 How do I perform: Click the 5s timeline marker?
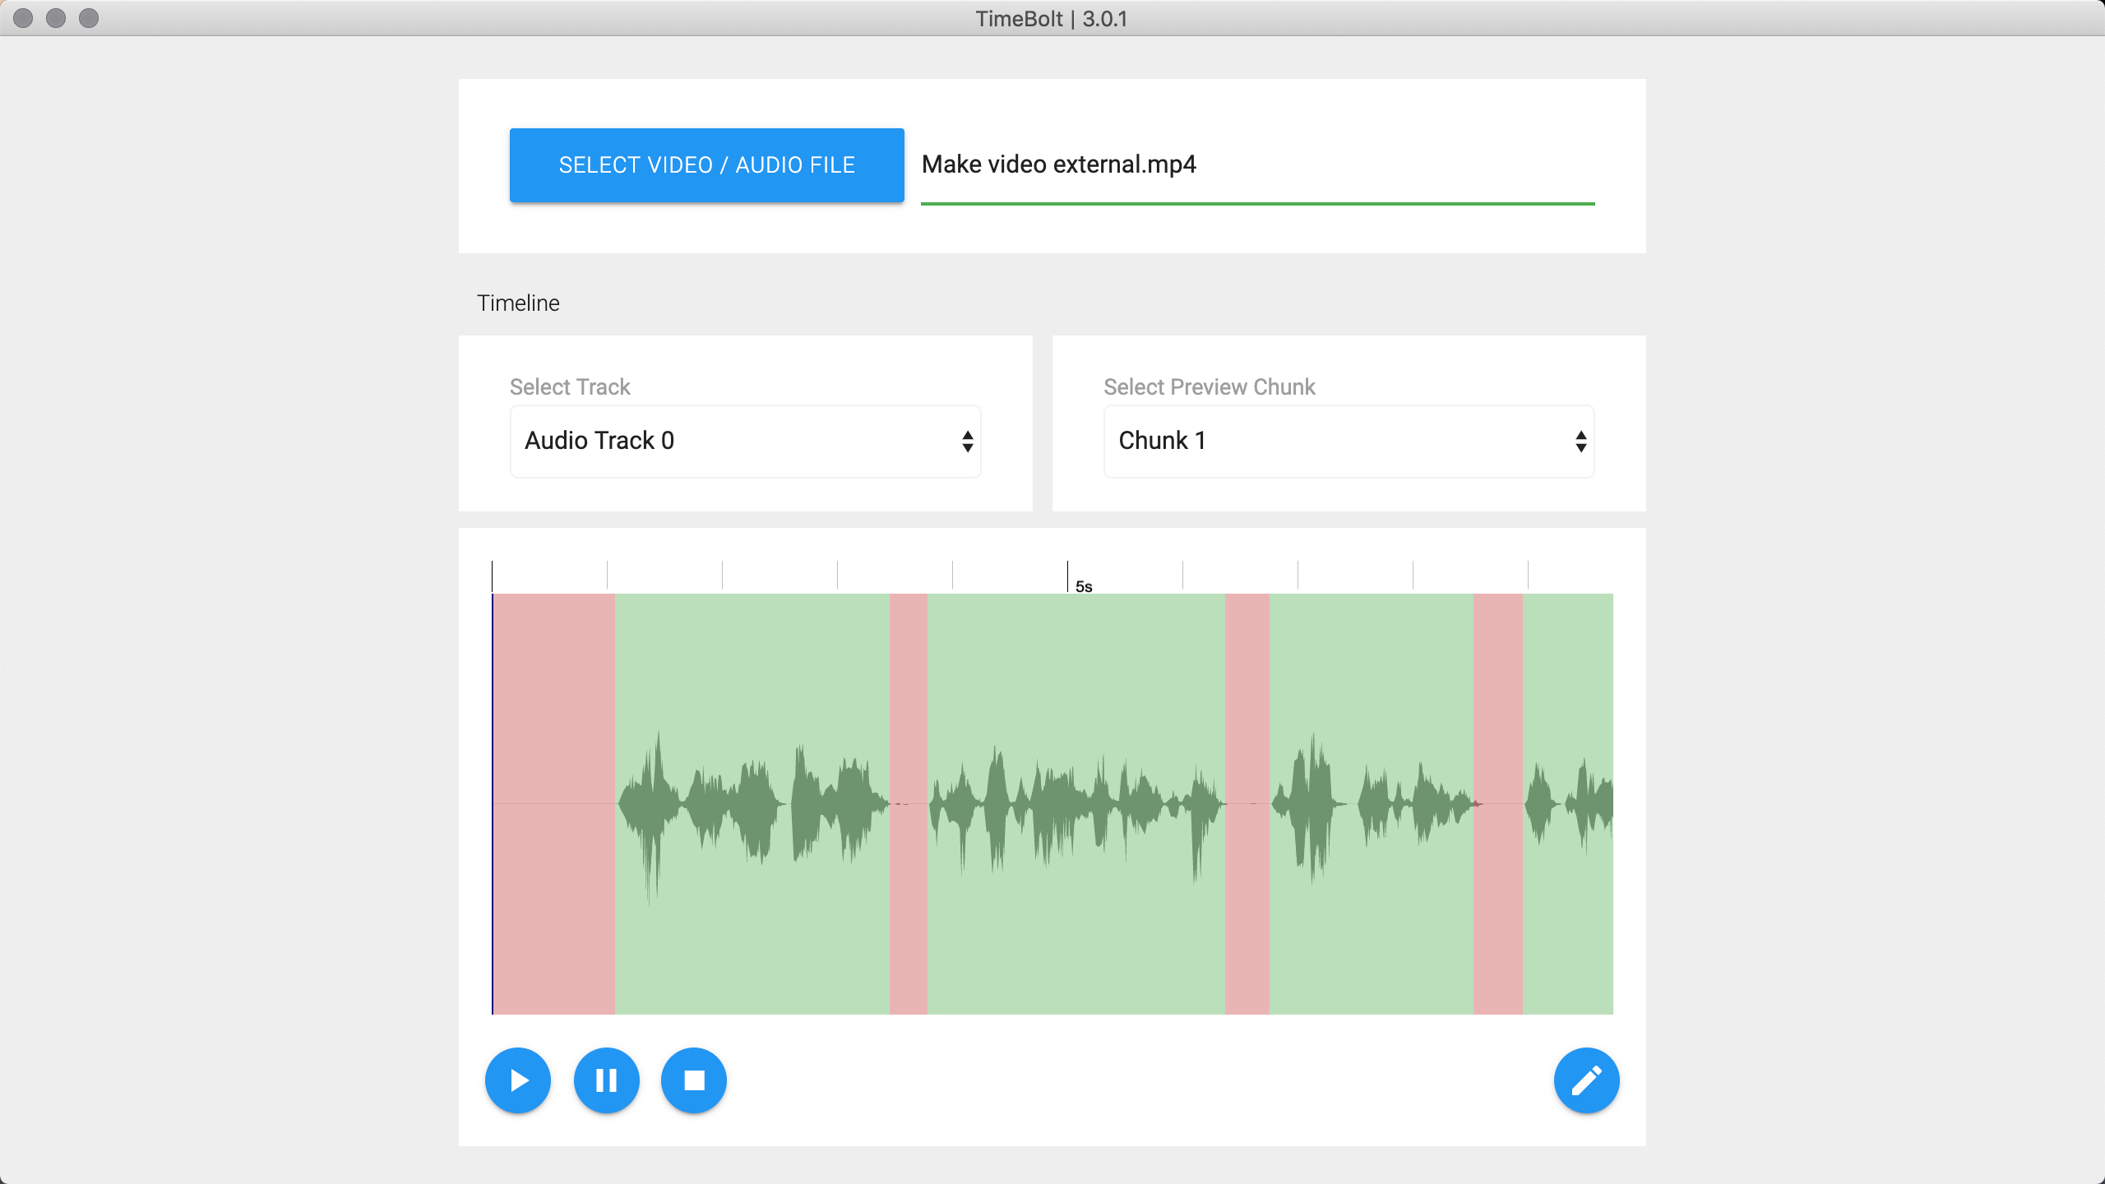tap(1083, 586)
